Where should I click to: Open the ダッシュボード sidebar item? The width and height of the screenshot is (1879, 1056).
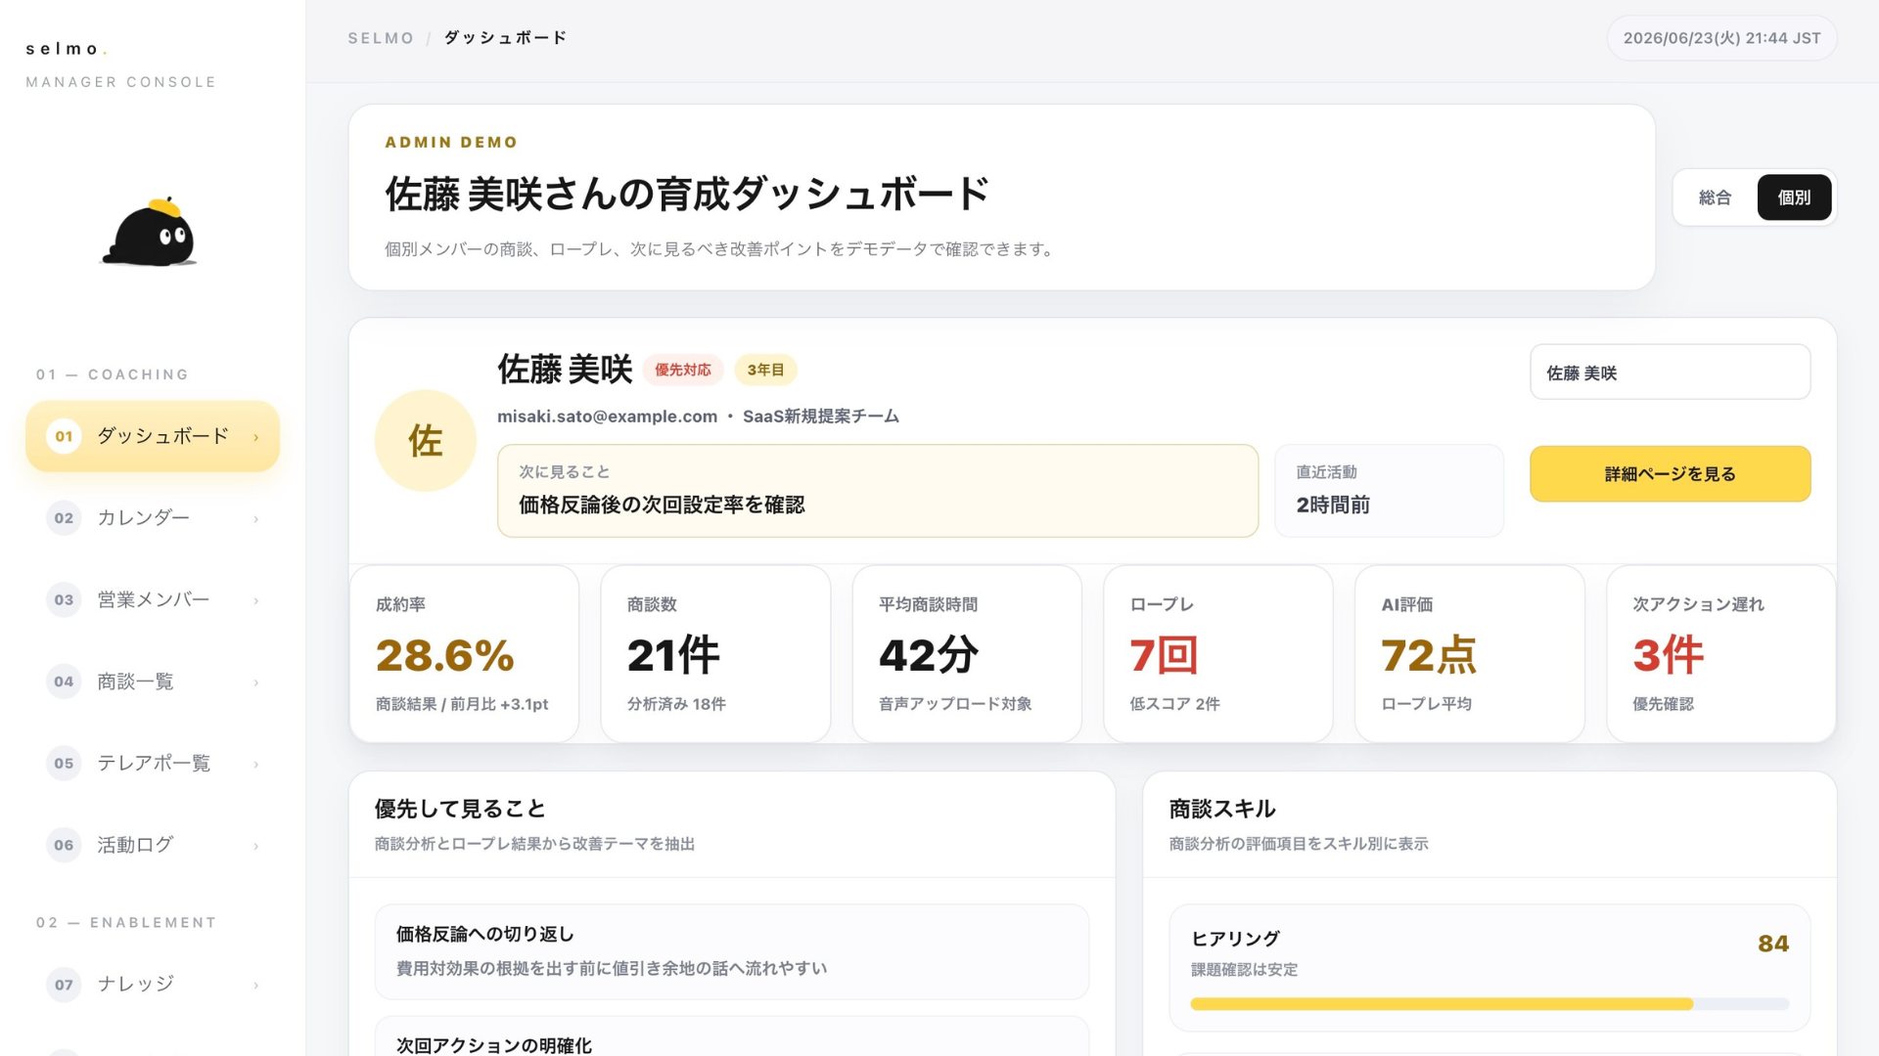pos(153,436)
